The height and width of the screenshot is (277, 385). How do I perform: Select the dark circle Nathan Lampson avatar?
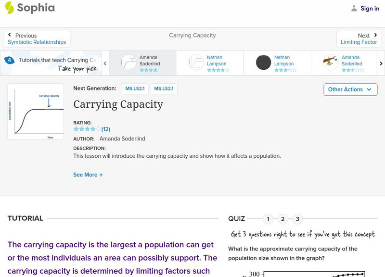coord(263,63)
